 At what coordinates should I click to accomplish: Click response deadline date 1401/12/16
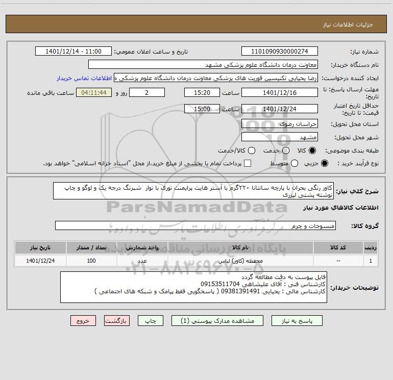pos(280,92)
